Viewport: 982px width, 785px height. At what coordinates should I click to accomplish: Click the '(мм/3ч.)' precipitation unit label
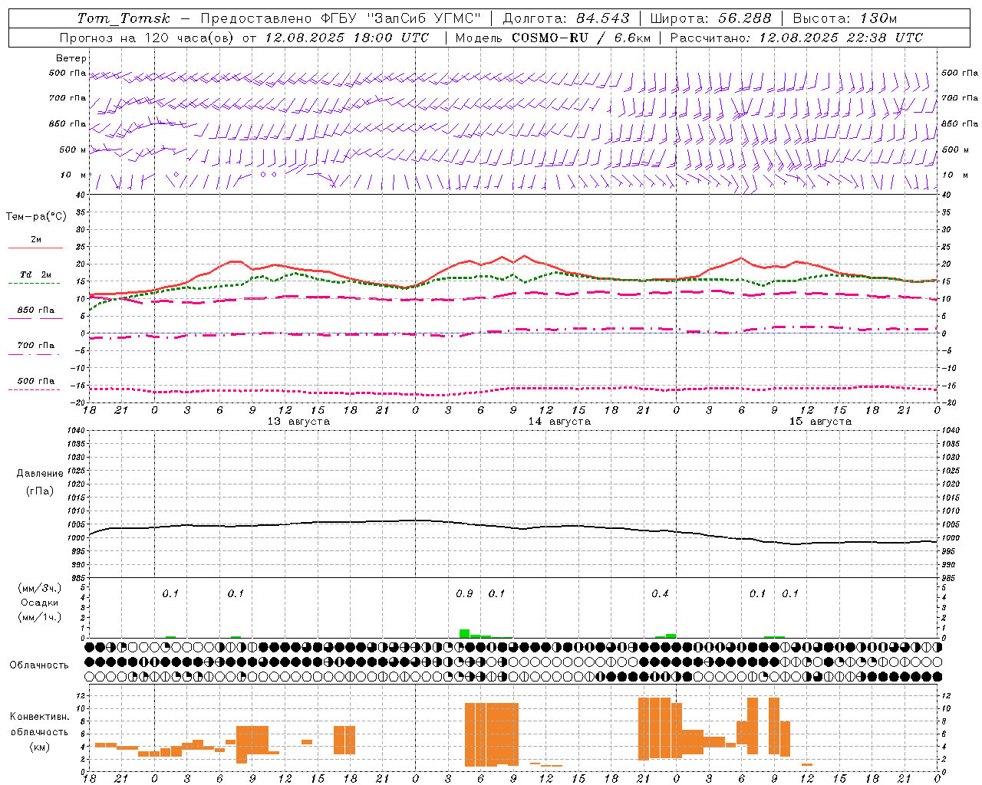[40, 589]
